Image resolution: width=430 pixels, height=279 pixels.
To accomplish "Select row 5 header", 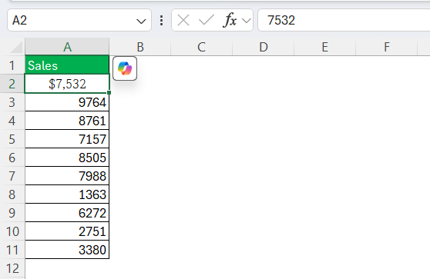I will 12,139.
